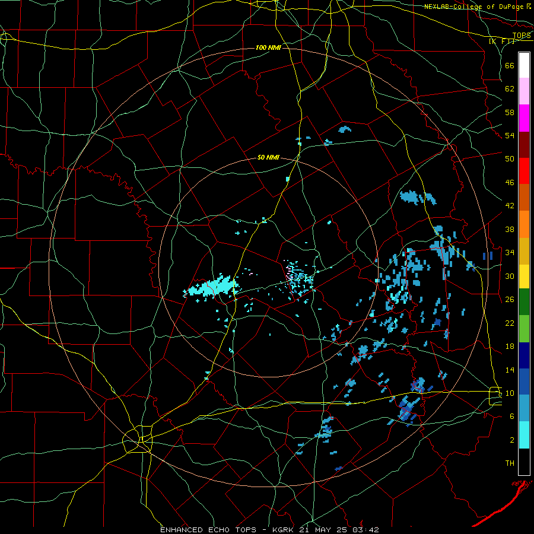Click the "K FT" units label

(x=502, y=41)
